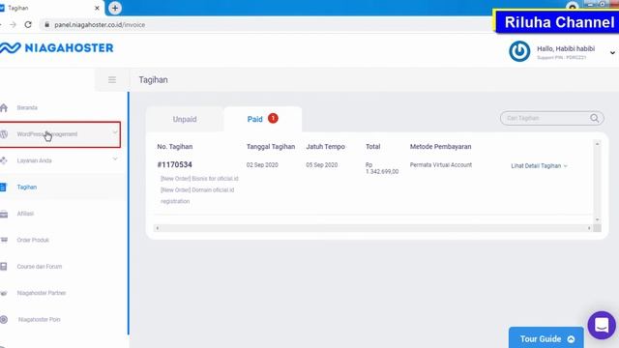Click the Tanggal Tagihan column header
Image resolution: width=619 pixels, height=348 pixels.
[271, 146]
